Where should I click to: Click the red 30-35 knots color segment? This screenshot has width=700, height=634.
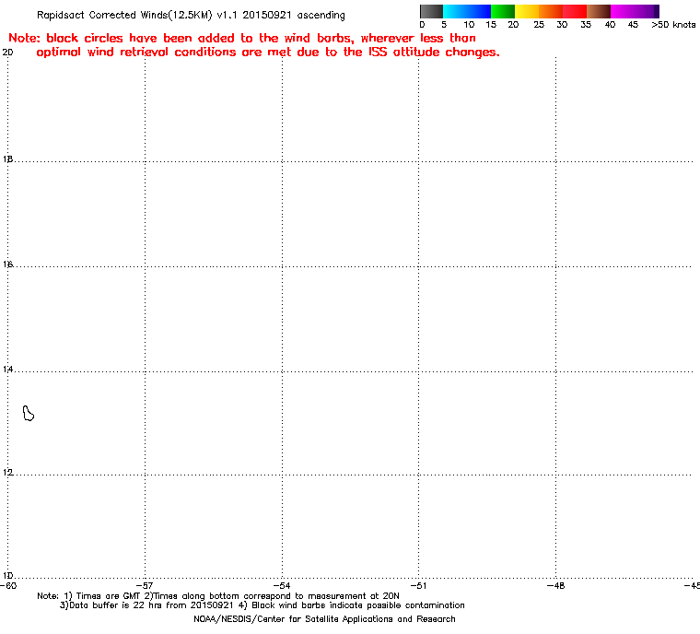pos(575,11)
